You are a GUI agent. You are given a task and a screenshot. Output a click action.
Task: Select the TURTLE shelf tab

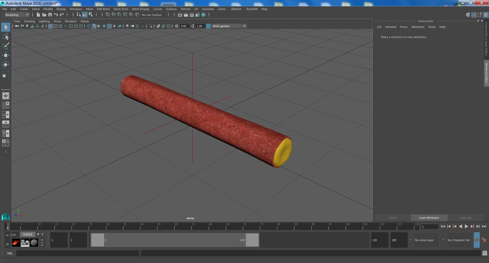[x=28, y=234]
